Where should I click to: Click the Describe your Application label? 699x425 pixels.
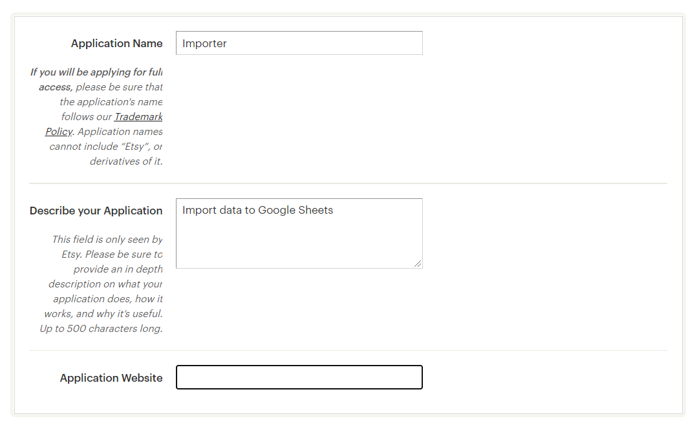point(96,211)
